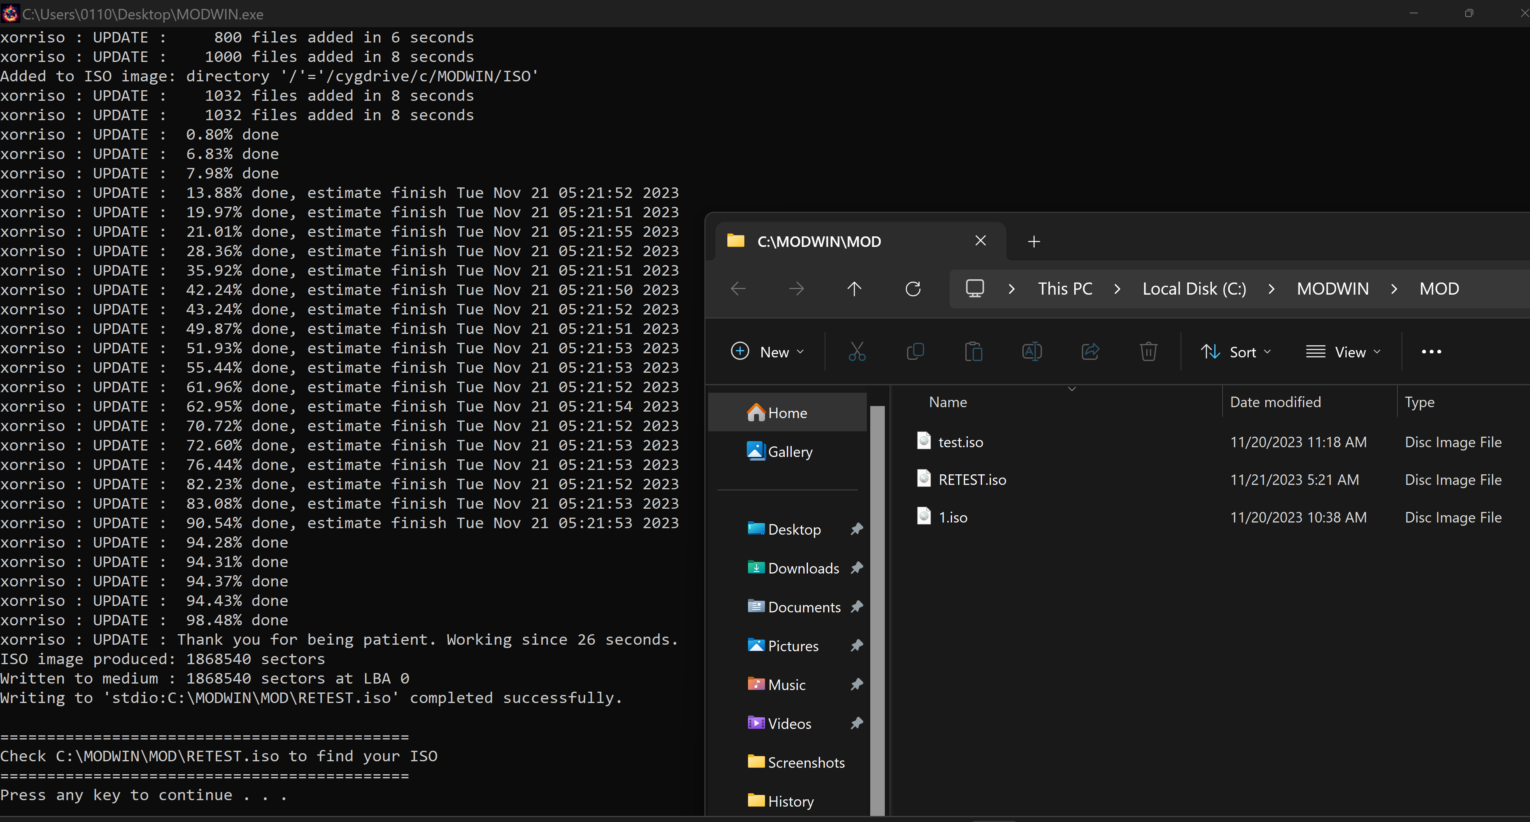
Task: Click Local Disk (C:) breadcrumb
Action: (1194, 289)
